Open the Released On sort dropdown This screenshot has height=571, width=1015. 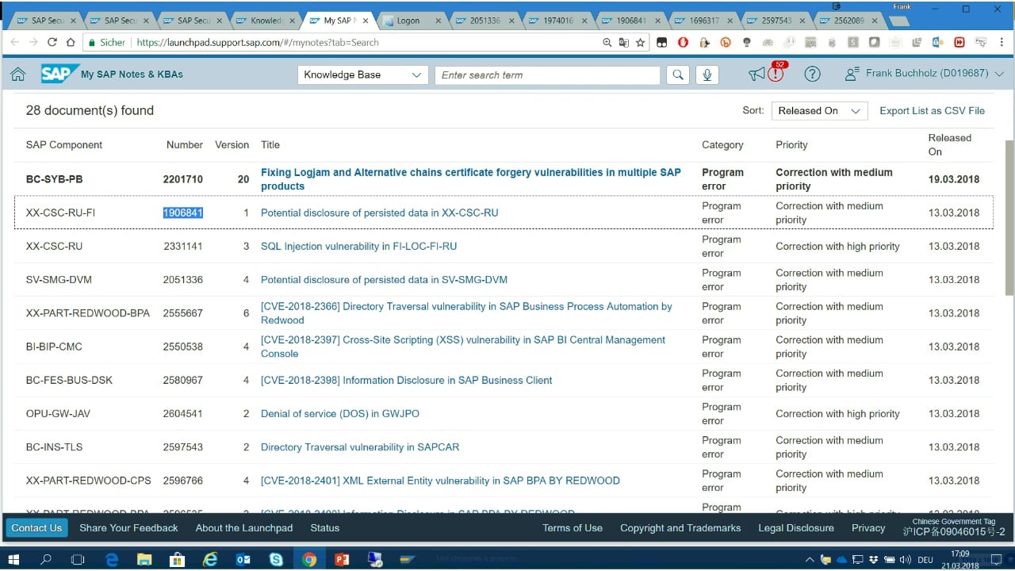819,111
